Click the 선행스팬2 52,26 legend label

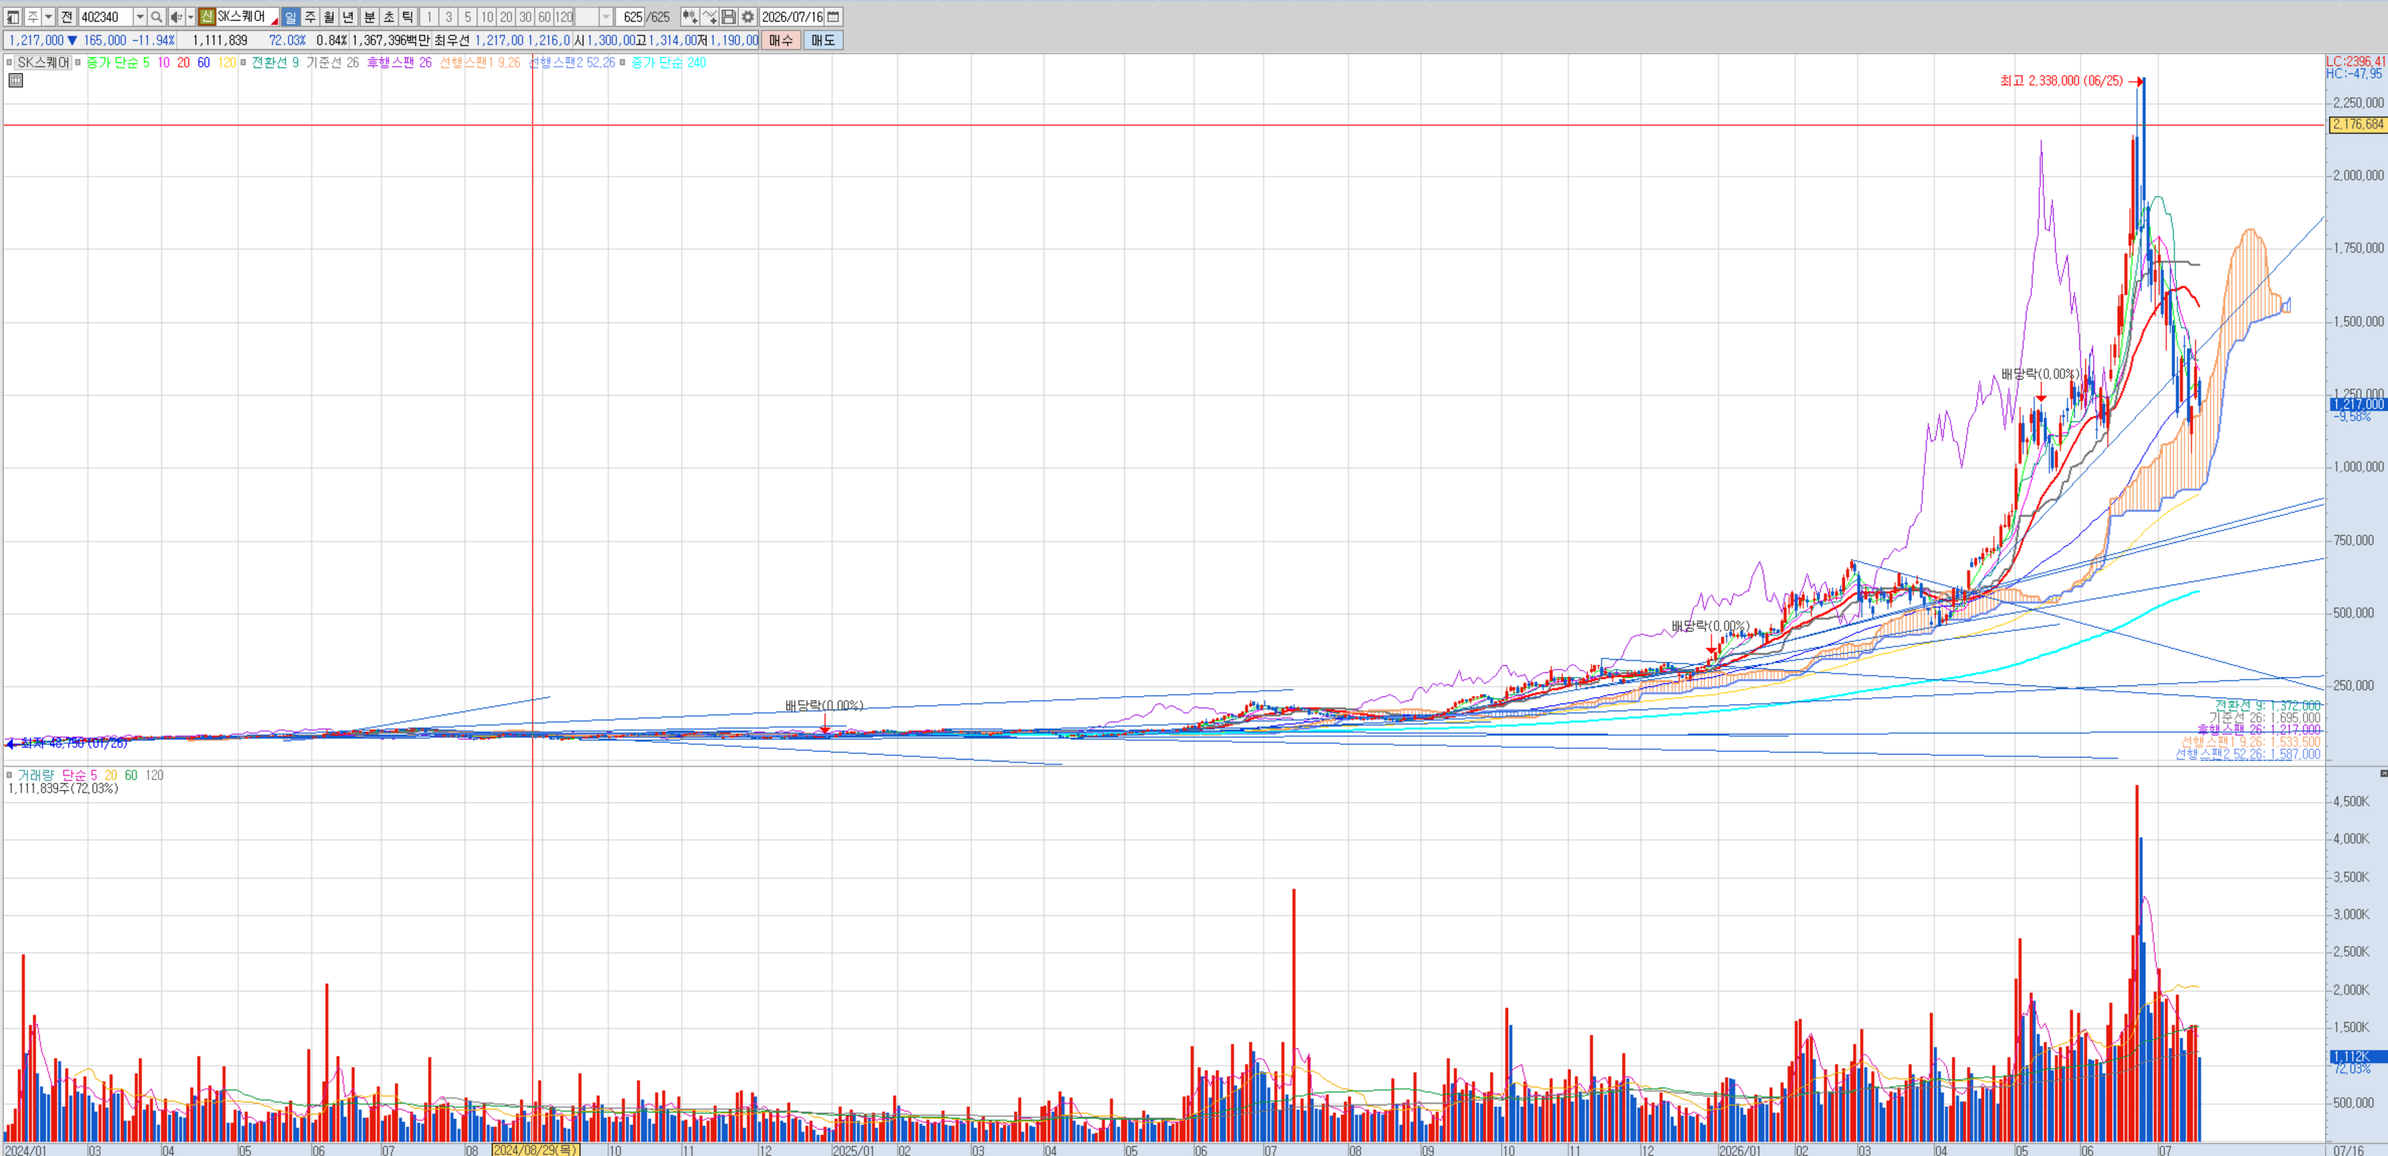[572, 63]
